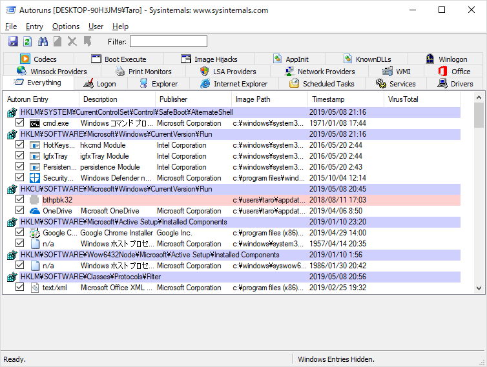Screen dimensions: 487x367
Task: Click the Persistence entry icon
Action: click(x=34, y=167)
